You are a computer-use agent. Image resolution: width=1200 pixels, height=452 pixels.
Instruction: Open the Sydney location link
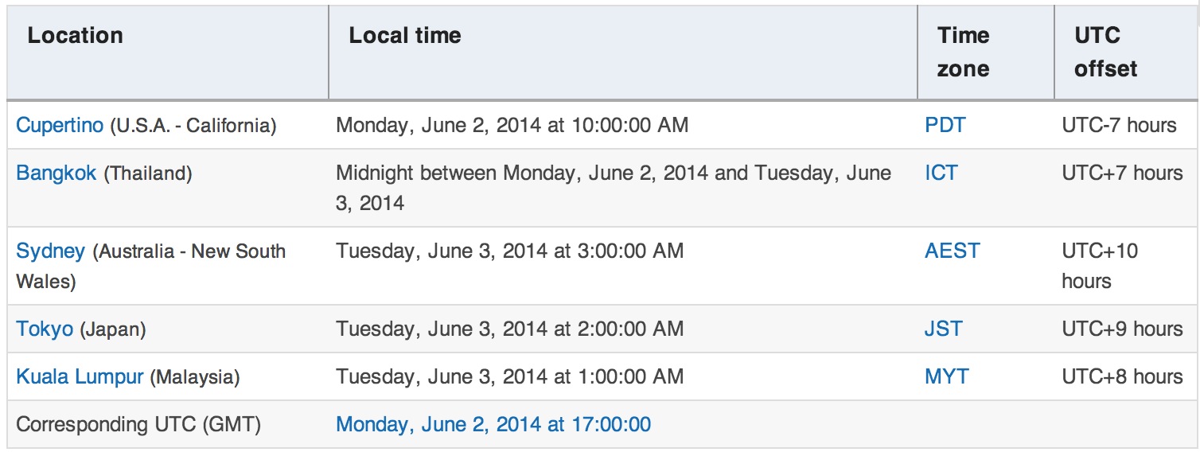pos(50,251)
